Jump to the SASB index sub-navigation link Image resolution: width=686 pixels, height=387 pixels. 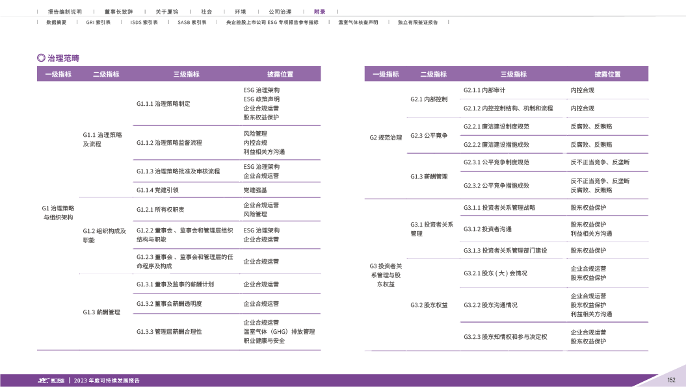coord(192,22)
